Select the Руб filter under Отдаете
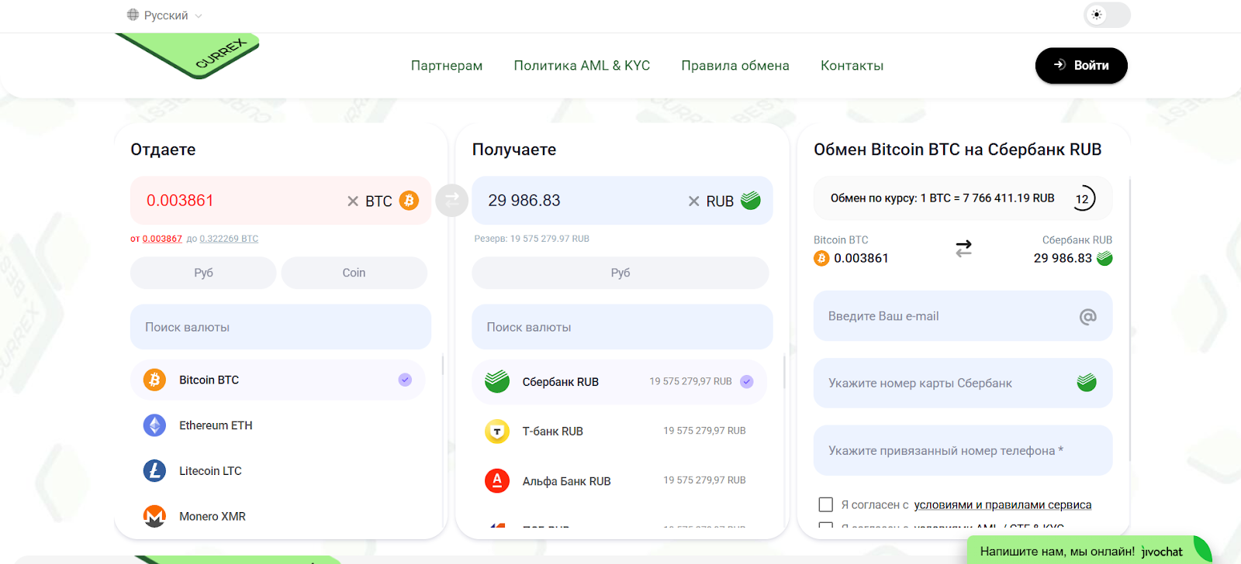Viewport: 1241px width, 564px height. tap(203, 273)
